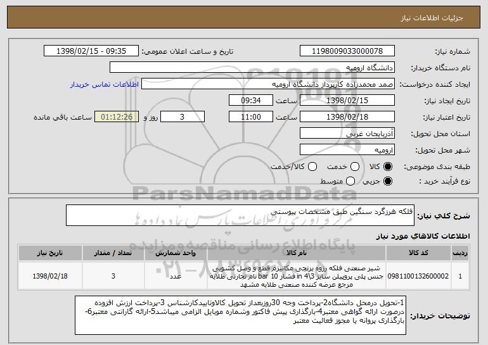Click the جزئیات اطلاعات نیاز header title
488x345 pixels.
click(x=432, y=18)
